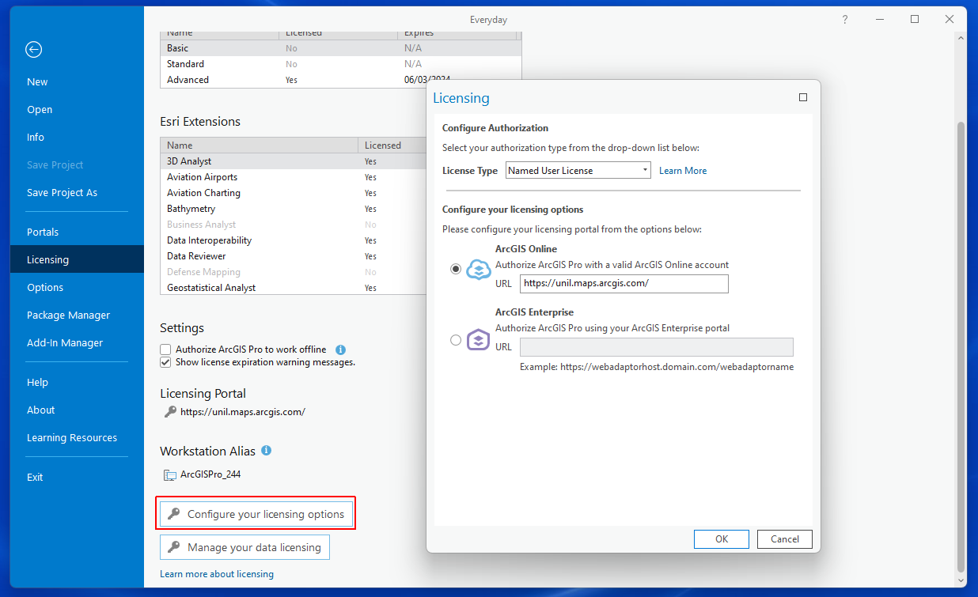Viewport: 978px width, 597px height.
Task: Open the Options page in sidebar
Action: click(45, 288)
